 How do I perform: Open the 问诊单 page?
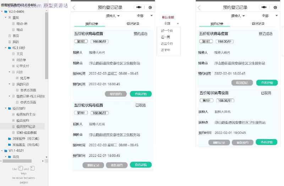tap(21, 60)
